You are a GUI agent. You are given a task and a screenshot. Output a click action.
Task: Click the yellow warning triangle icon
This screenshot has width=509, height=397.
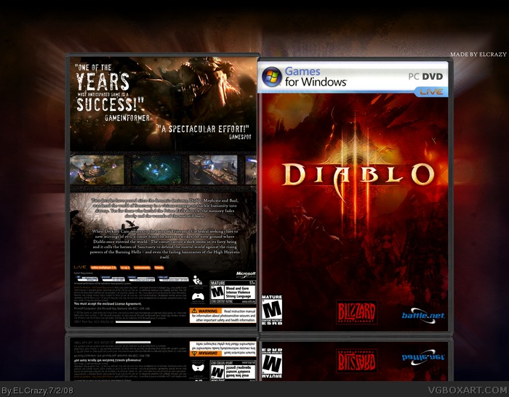(194, 312)
